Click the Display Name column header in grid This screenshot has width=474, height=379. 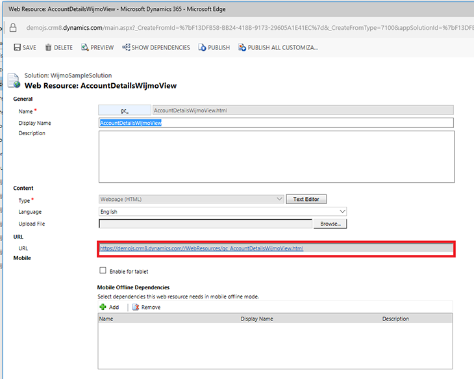coord(256,319)
